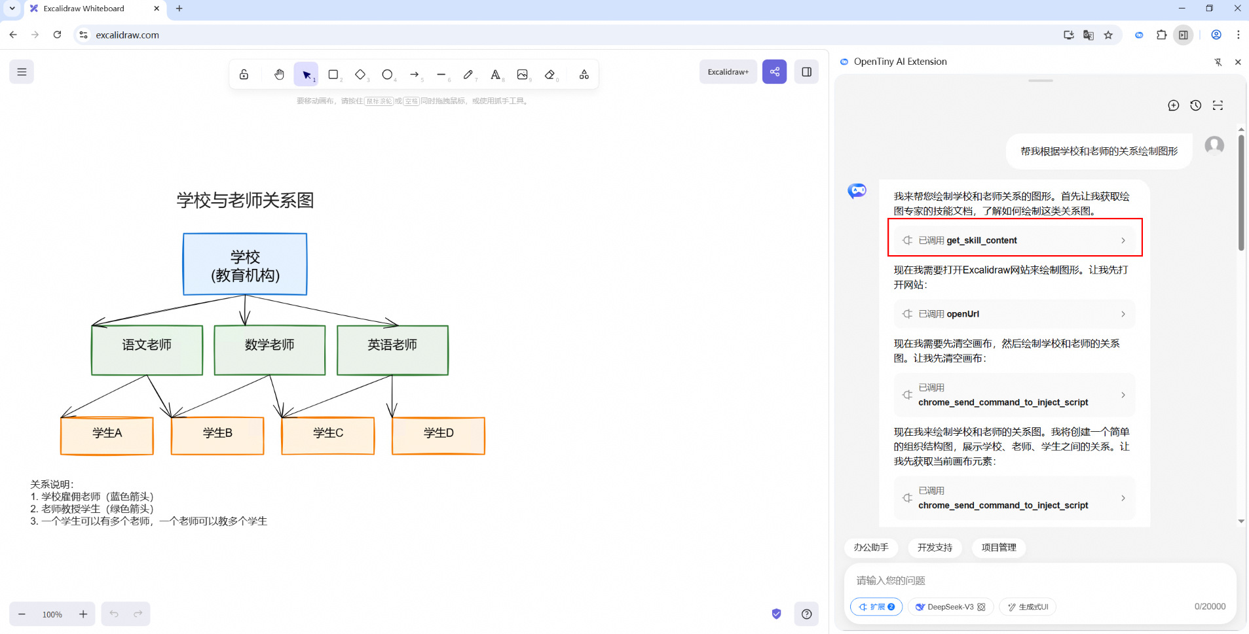This screenshot has width=1249, height=634.
Task: Choose the 项目管理 suggestion chip
Action: (999, 548)
